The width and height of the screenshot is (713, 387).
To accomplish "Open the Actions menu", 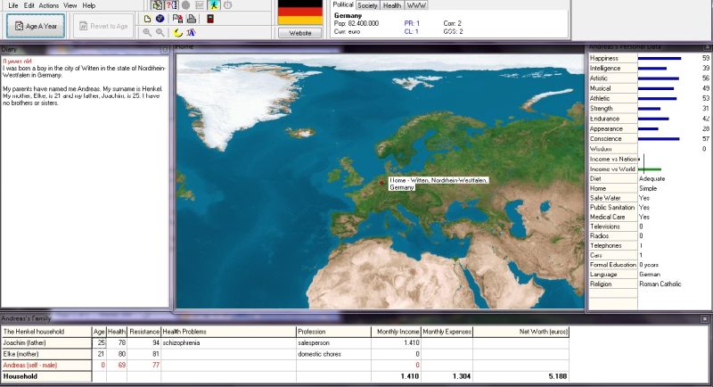I will click(49, 5).
